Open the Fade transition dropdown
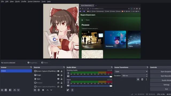Image resolution: width=171 pixels, height=96 pixels. coord(131,71)
